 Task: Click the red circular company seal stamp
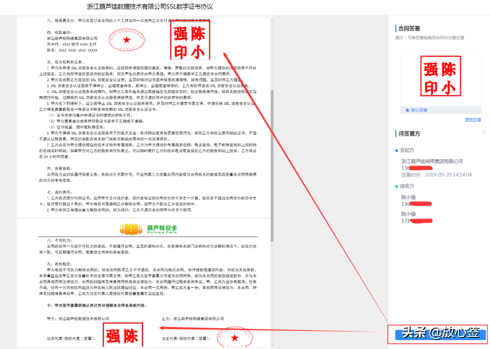pyautogui.click(x=126, y=40)
